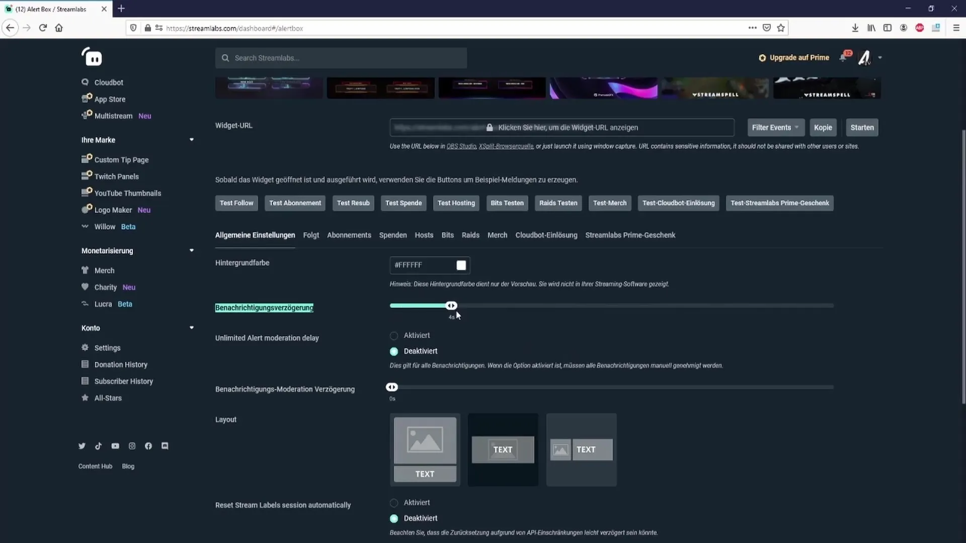Screen dimensions: 966x543
Task: Click the Streamlabs logo
Action: coord(92,57)
